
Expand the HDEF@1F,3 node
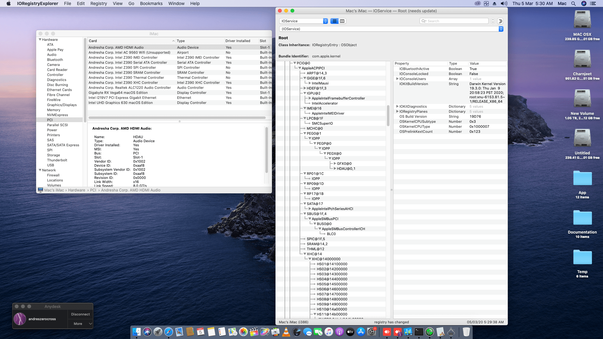(x=305, y=88)
